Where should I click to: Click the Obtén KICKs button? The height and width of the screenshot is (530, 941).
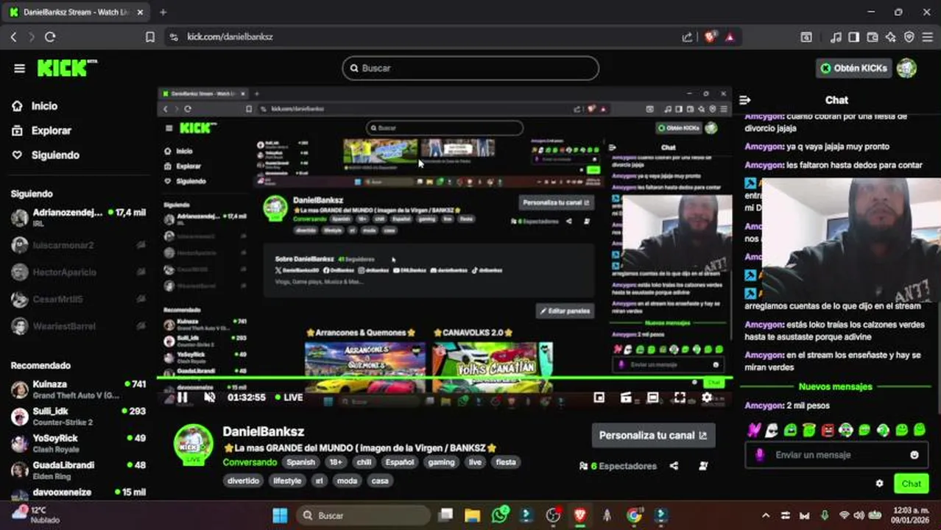(x=853, y=68)
